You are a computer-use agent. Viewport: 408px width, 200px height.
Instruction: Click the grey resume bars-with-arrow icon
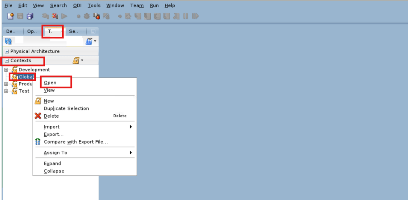coord(195,16)
